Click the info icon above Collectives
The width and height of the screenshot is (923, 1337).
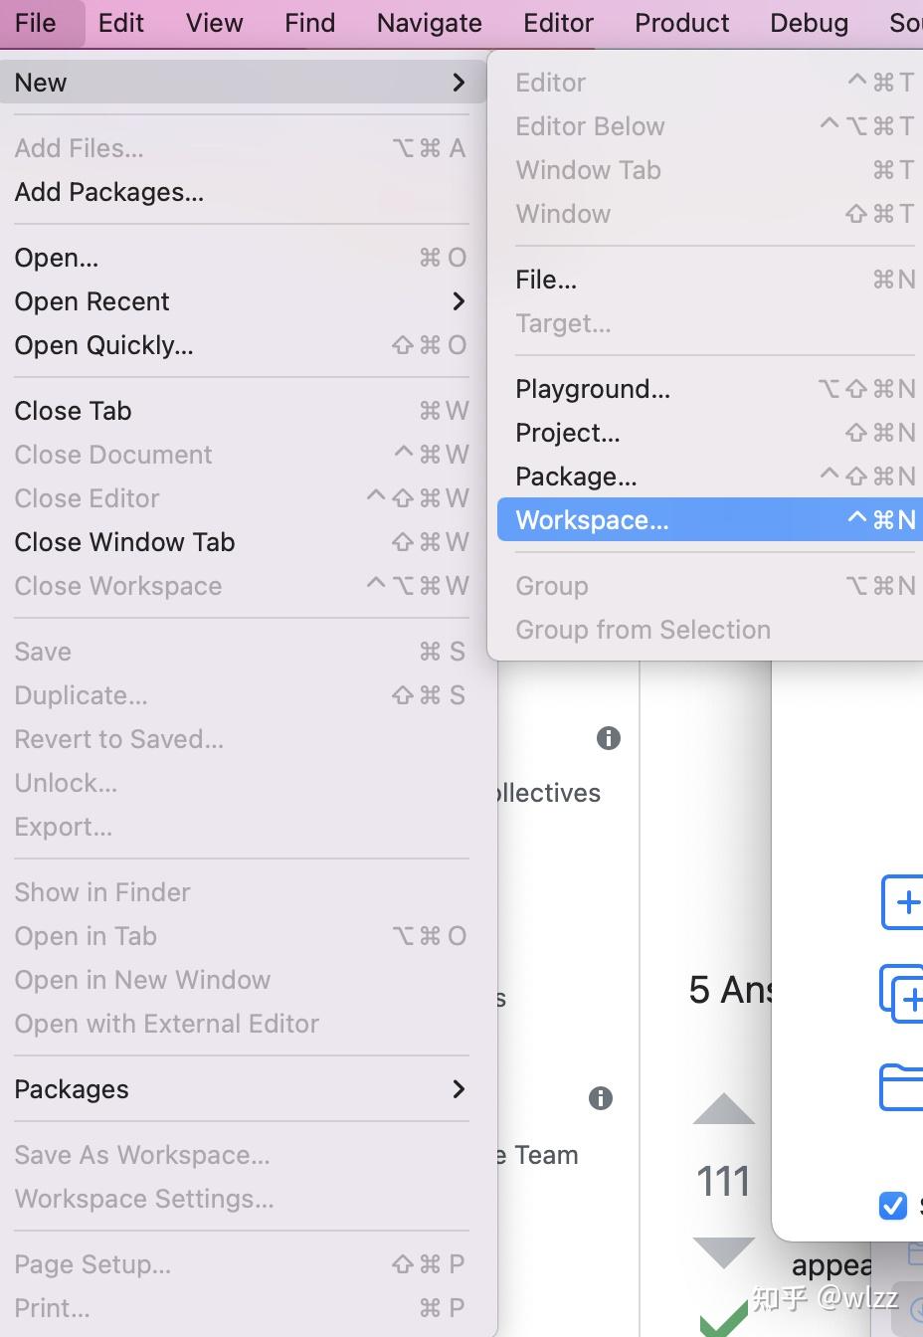(x=609, y=738)
